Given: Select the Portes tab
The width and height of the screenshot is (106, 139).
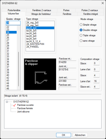Looking at the screenshot, I should pos(66,10).
